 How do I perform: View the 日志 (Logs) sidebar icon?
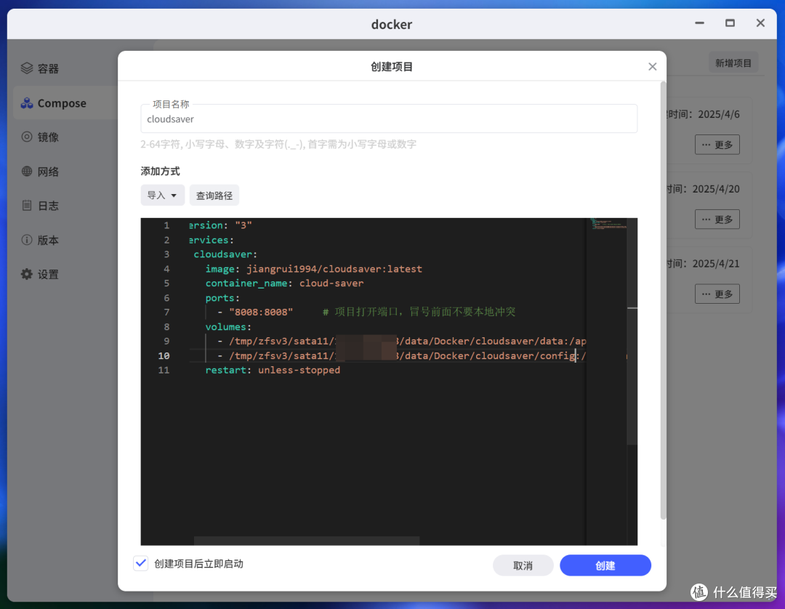40,205
